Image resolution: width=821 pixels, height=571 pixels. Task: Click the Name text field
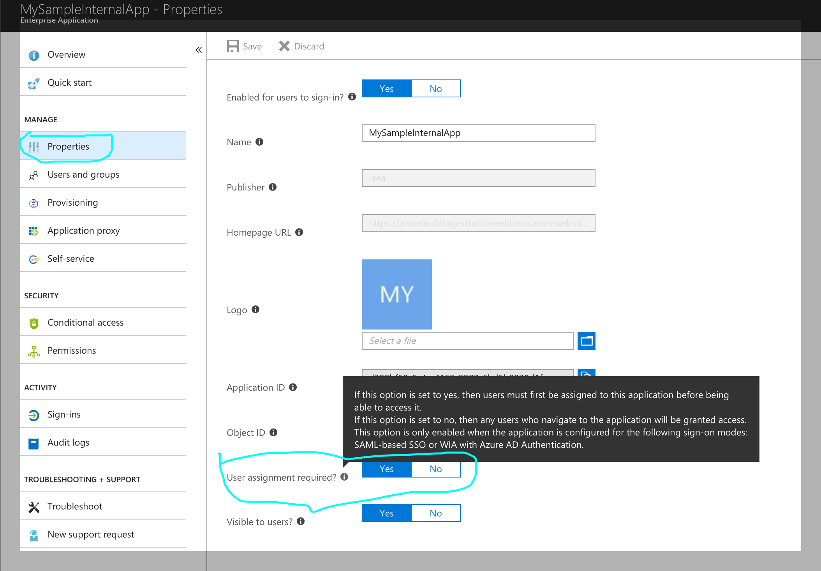[x=478, y=133]
